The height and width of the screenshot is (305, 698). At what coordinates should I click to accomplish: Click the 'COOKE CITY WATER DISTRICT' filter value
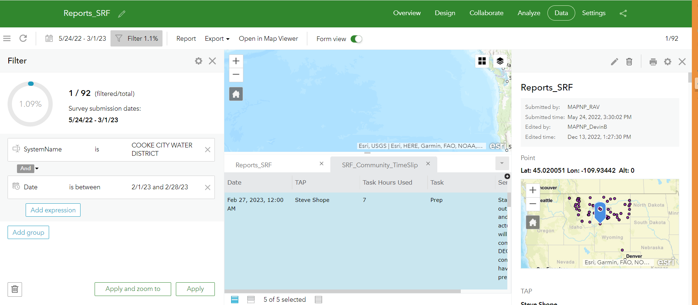click(x=162, y=149)
